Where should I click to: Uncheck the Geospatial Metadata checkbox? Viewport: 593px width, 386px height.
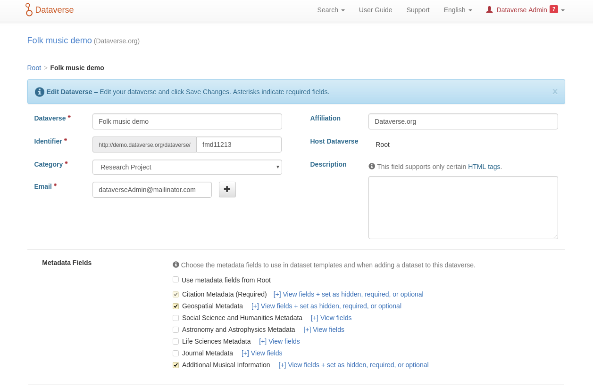coord(176,306)
